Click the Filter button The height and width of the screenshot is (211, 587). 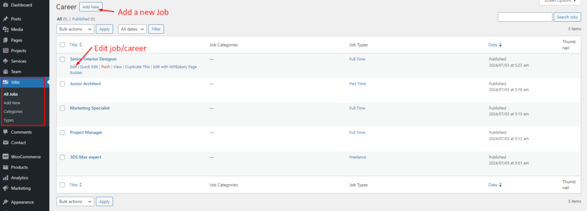(x=156, y=29)
